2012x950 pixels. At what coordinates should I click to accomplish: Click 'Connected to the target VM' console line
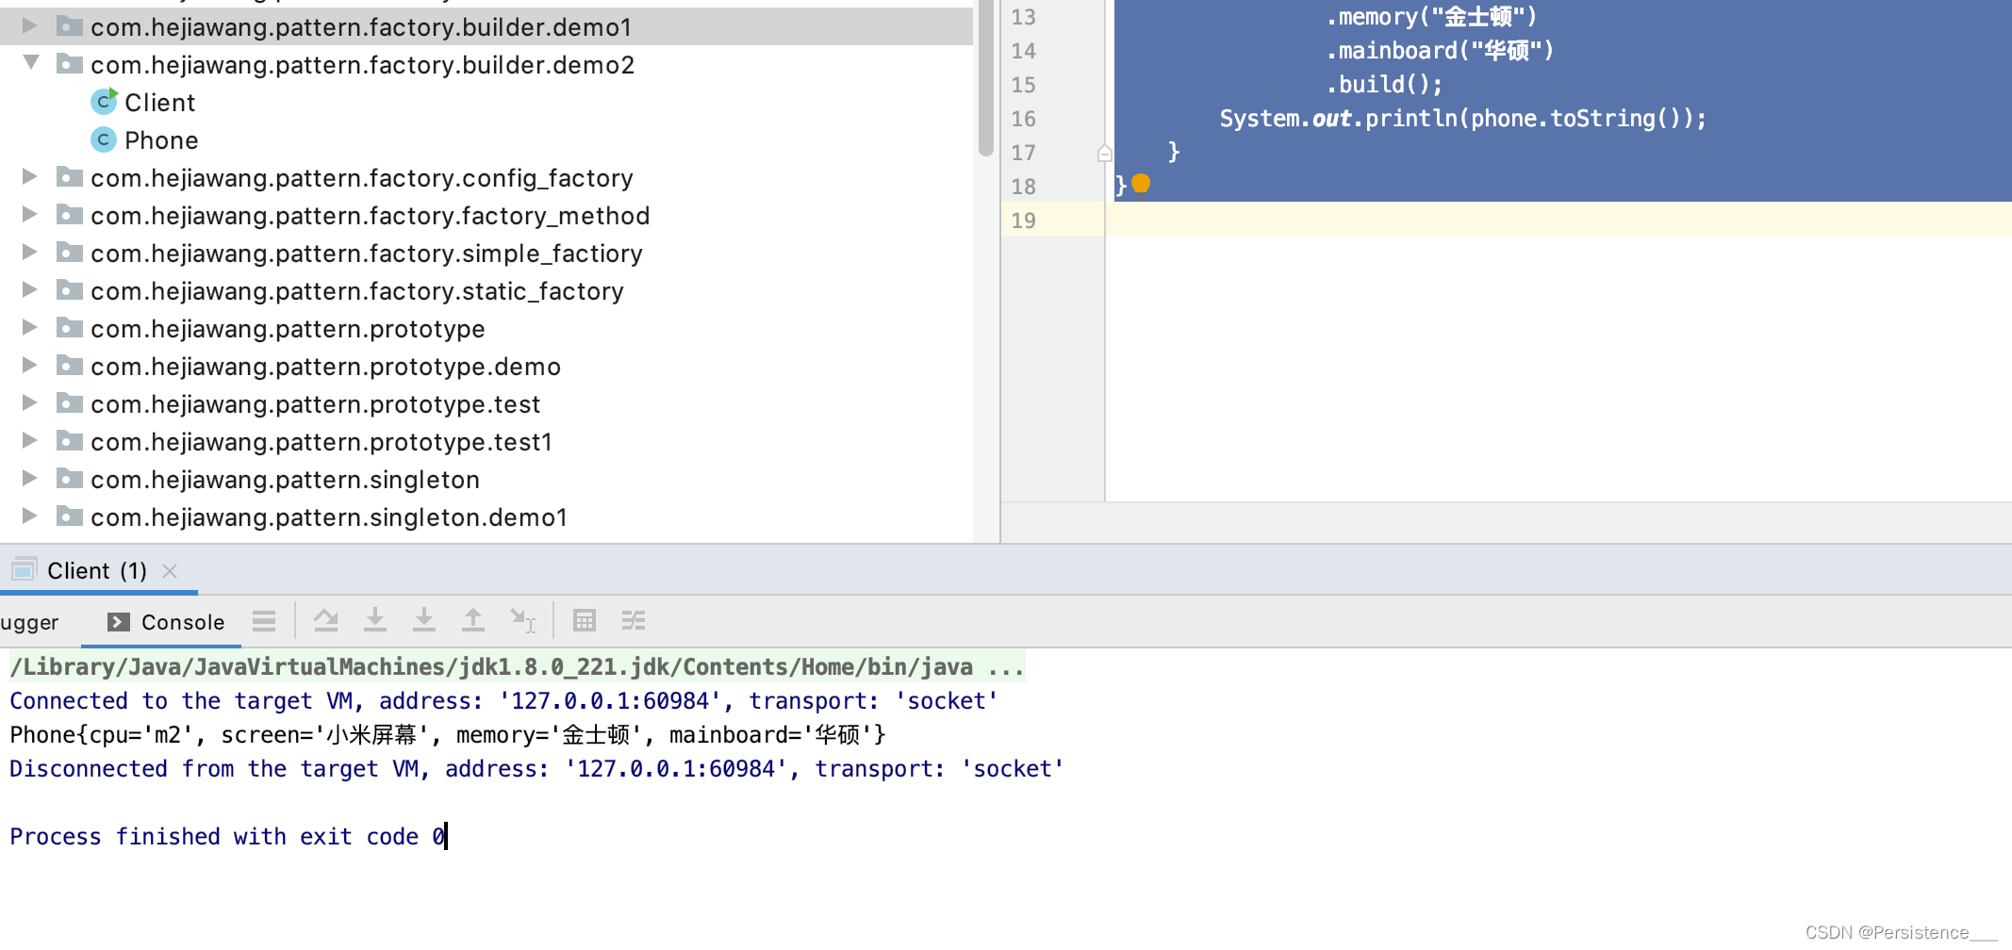pyautogui.click(x=503, y=701)
